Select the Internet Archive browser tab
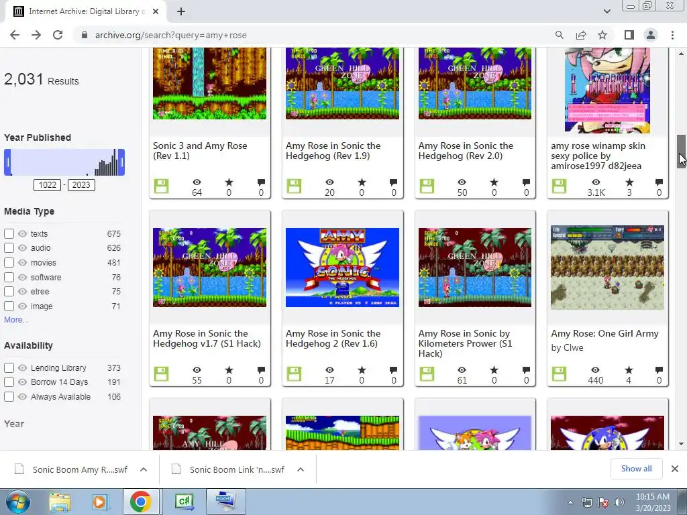 tap(85, 11)
